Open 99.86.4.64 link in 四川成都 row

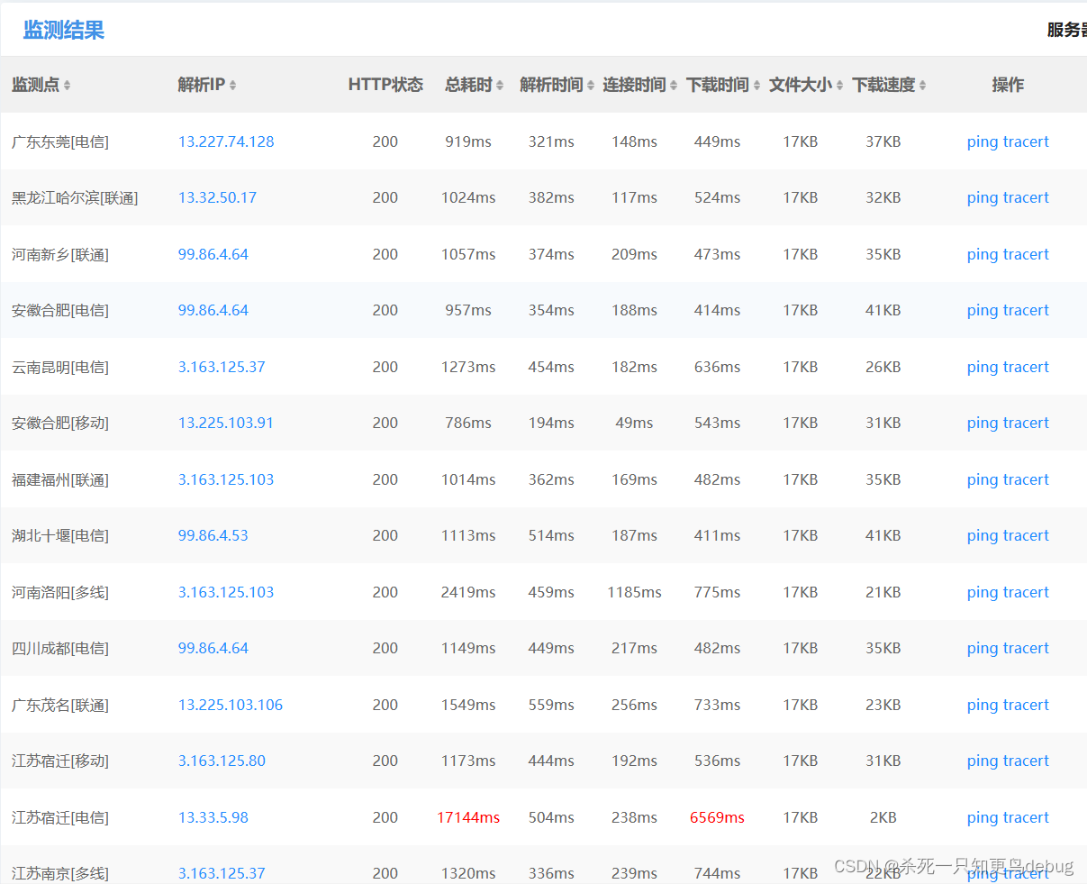click(x=213, y=648)
